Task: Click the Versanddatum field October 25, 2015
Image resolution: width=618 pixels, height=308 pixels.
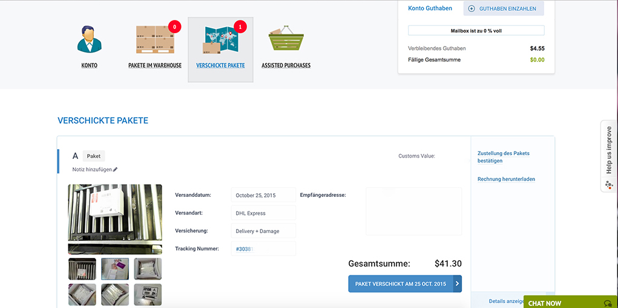Action: pyautogui.click(x=263, y=194)
